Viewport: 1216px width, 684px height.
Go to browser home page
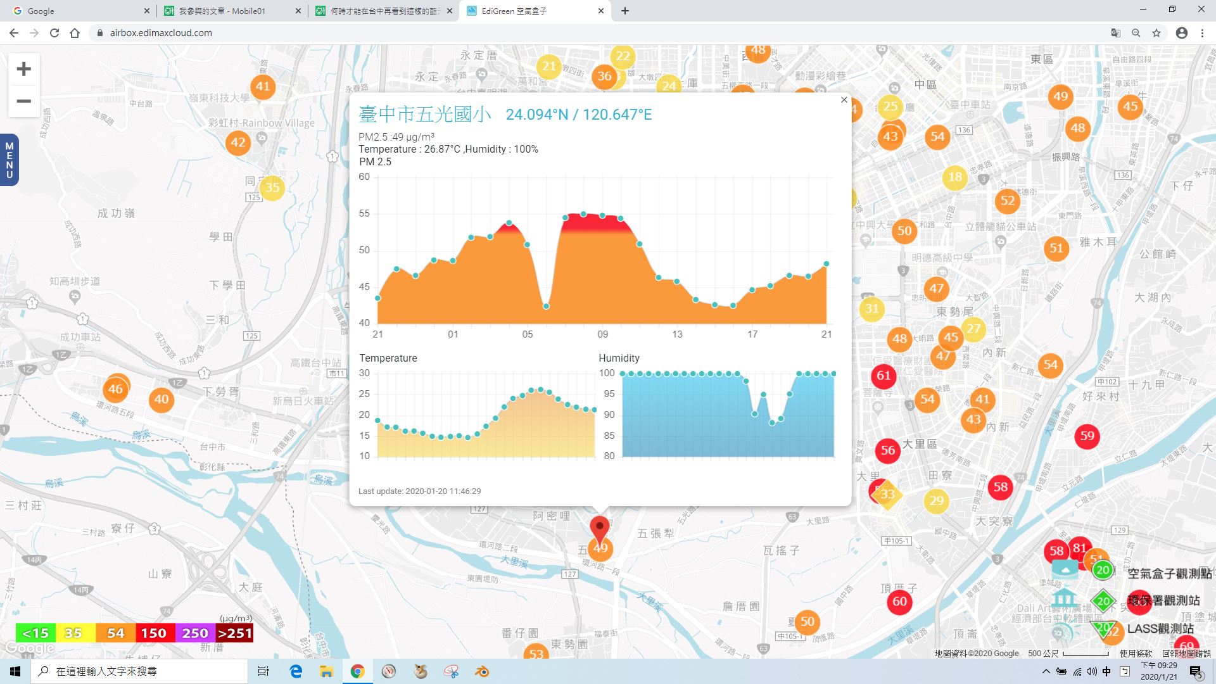point(75,33)
